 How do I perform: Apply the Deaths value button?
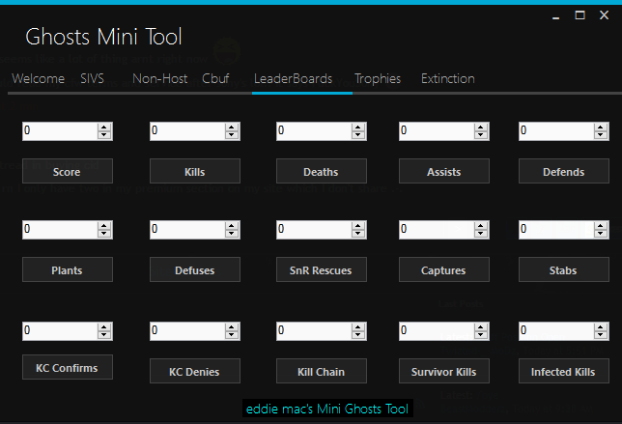coord(322,171)
